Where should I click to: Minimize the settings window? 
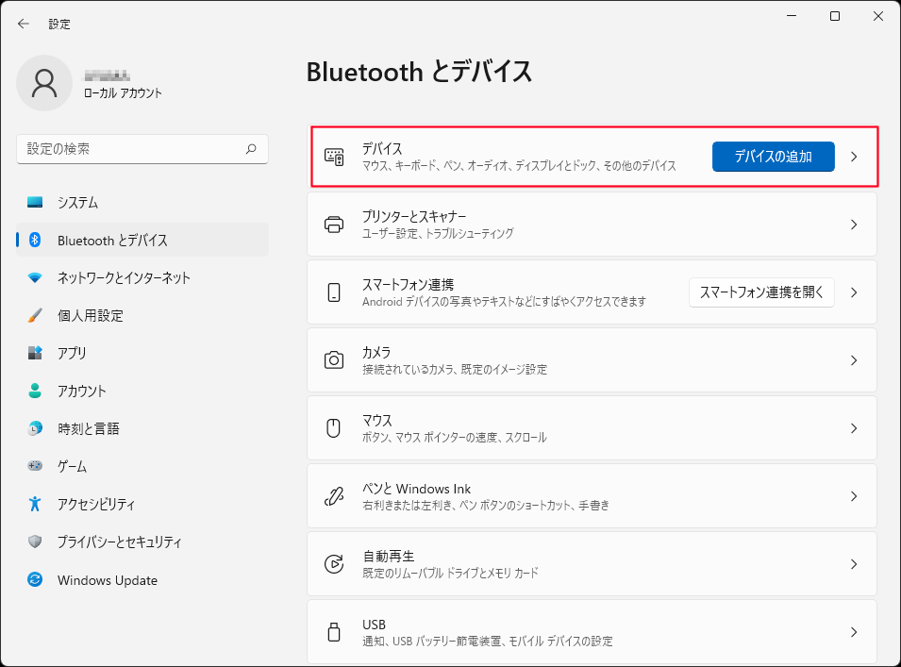click(x=792, y=16)
